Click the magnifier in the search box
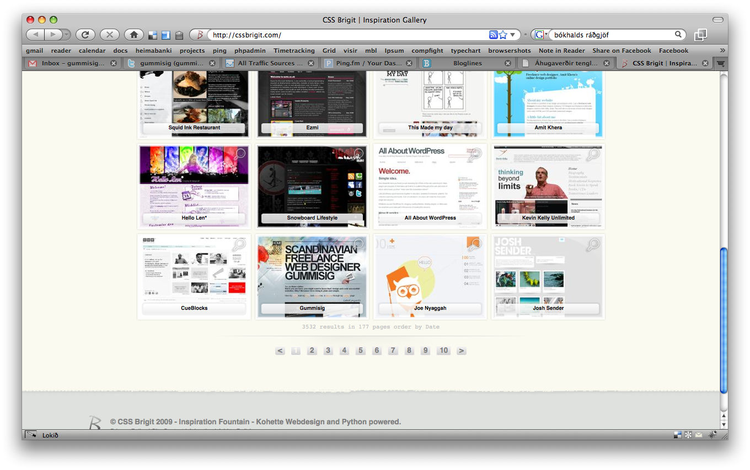Image resolution: width=750 pixels, height=470 pixels. [x=679, y=35]
